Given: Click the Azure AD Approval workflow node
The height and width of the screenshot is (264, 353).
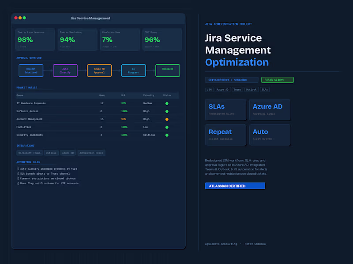Looking at the screenshot, I should pyautogui.click(x=99, y=70).
